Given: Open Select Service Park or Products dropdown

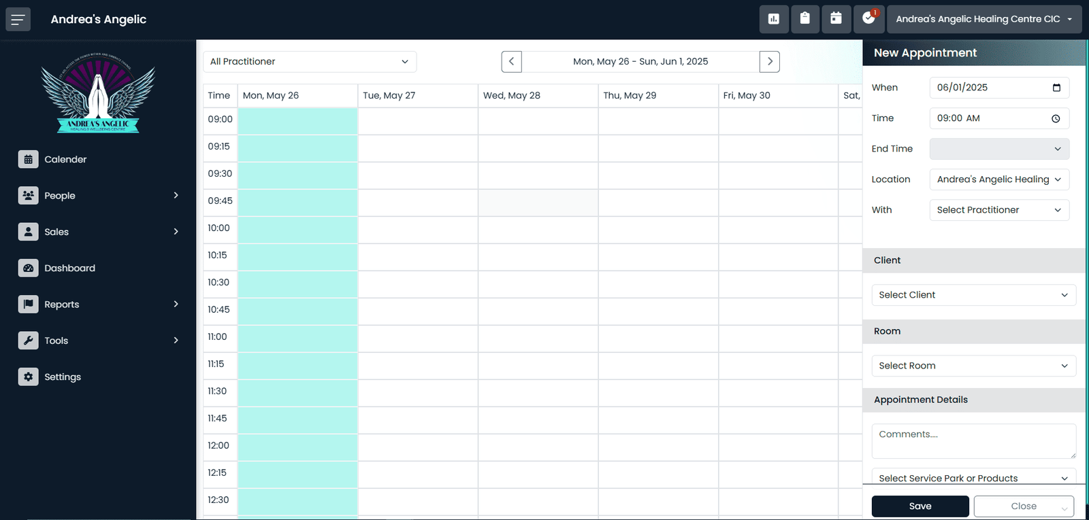Looking at the screenshot, I should coord(974,477).
